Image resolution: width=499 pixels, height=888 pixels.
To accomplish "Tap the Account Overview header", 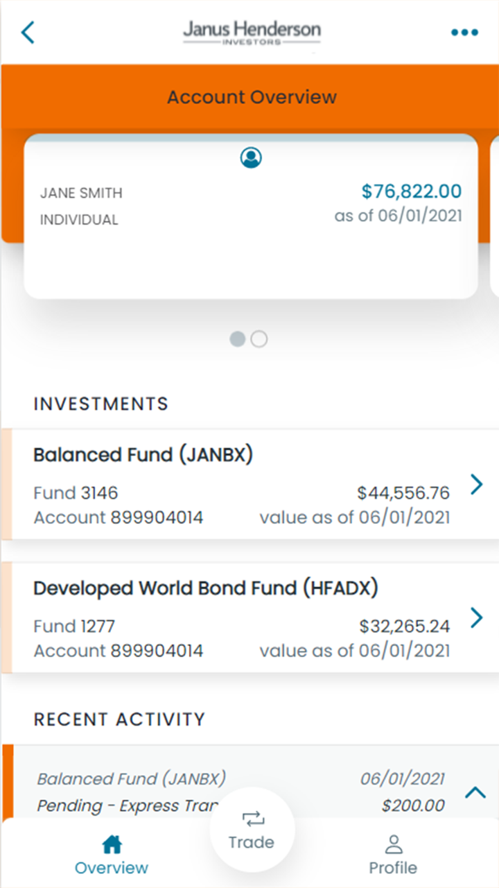I will [x=252, y=97].
